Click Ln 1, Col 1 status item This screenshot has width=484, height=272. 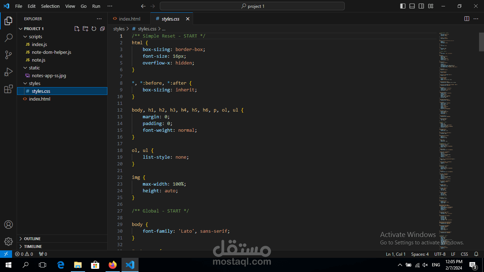(x=396, y=254)
